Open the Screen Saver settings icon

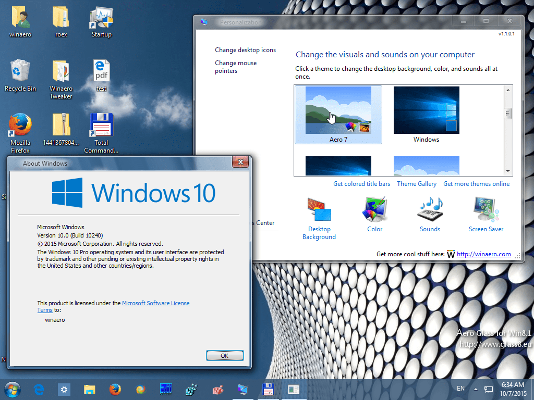pyautogui.click(x=486, y=211)
